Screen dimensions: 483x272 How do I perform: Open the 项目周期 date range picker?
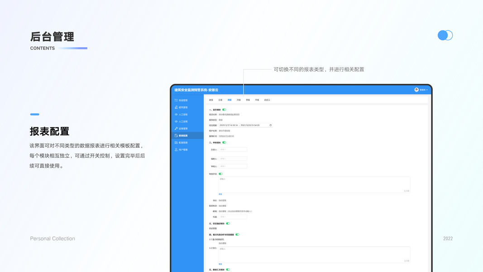[x=245, y=125]
